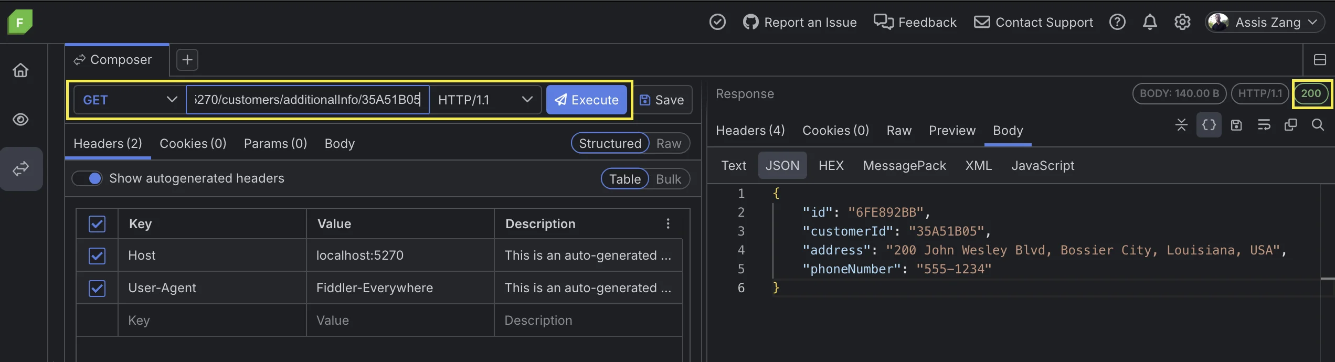Image resolution: width=1335 pixels, height=362 pixels.
Task: Click the Fiddler-Everywhere value cell
Action: coord(400,288)
